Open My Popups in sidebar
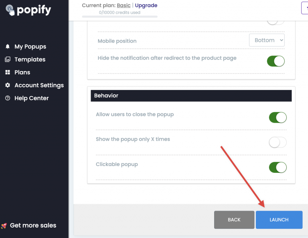This screenshot has width=308, height=238. (x=30, y=47)
